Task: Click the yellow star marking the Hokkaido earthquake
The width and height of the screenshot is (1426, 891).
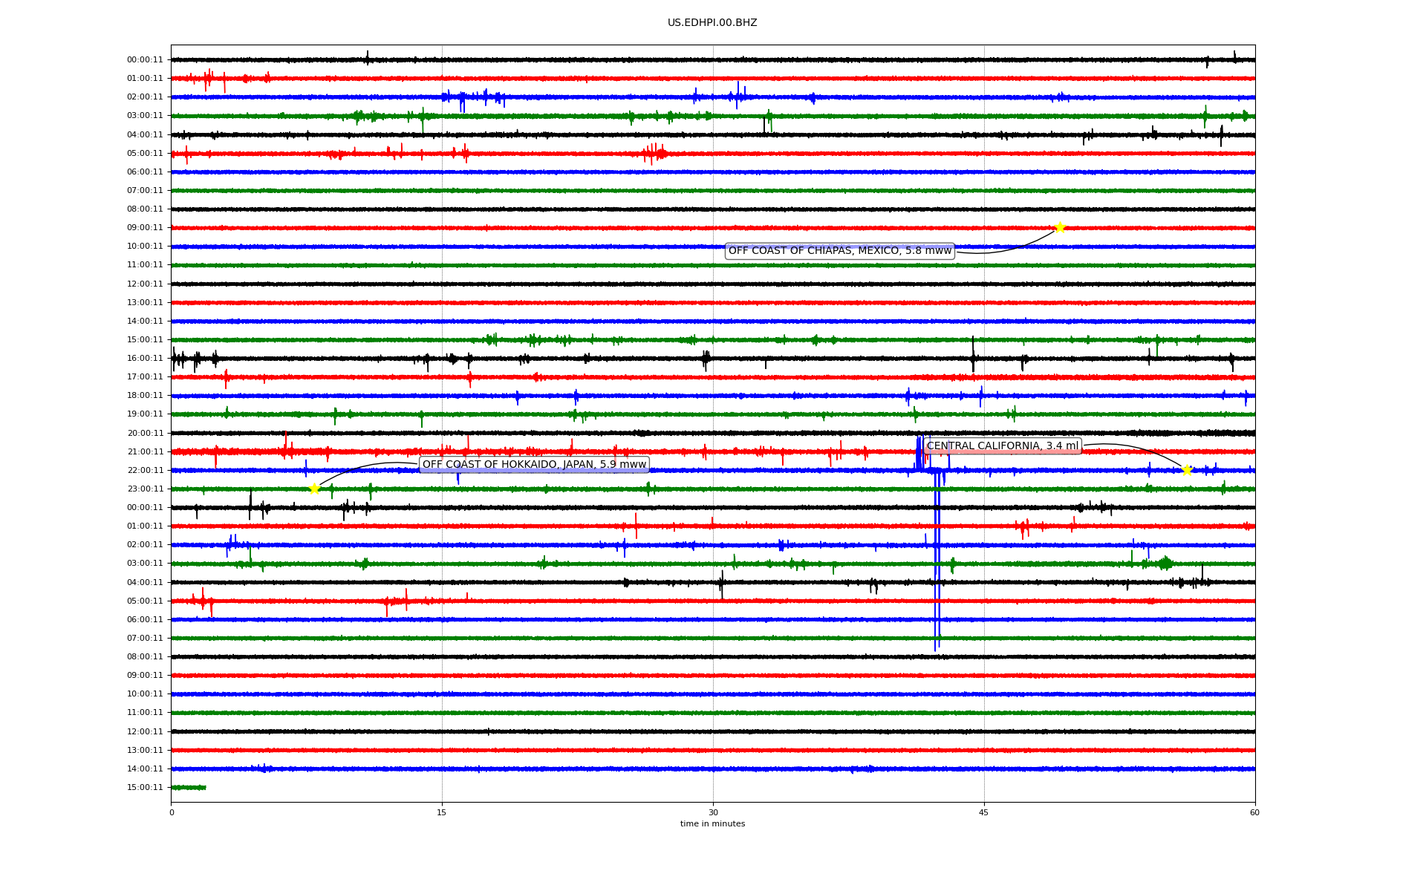Action: point(314,489)
